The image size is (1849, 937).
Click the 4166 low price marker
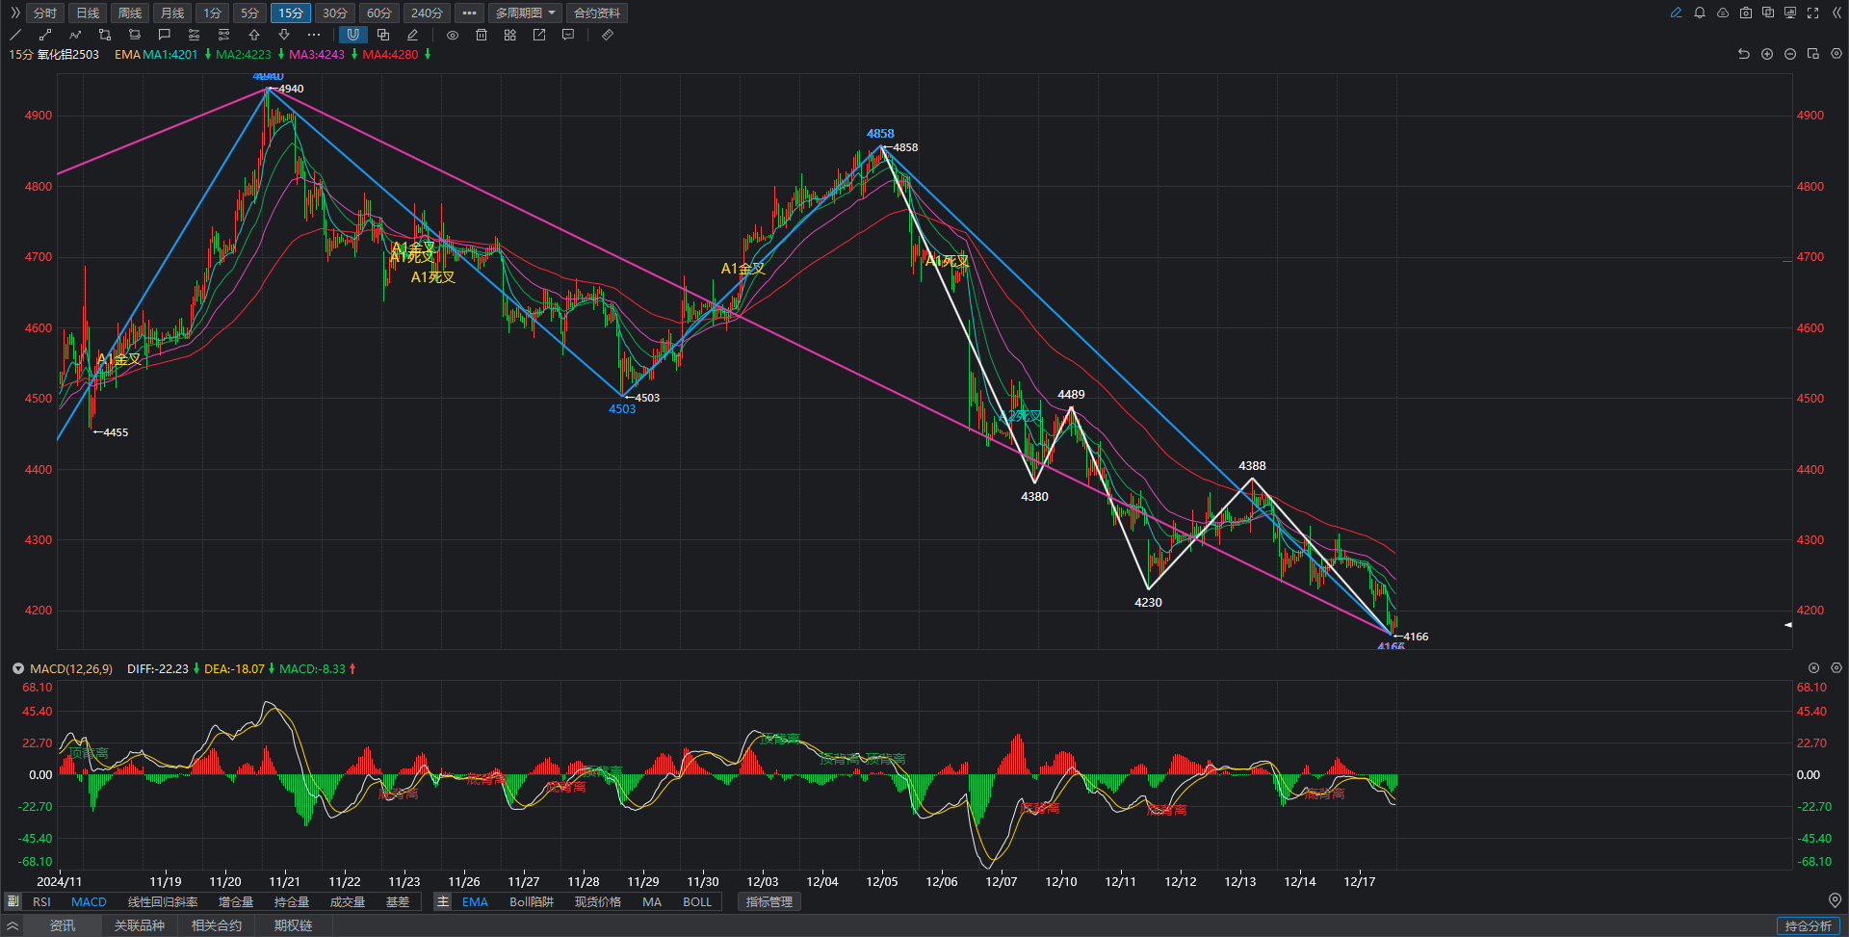click(1415, 637)
